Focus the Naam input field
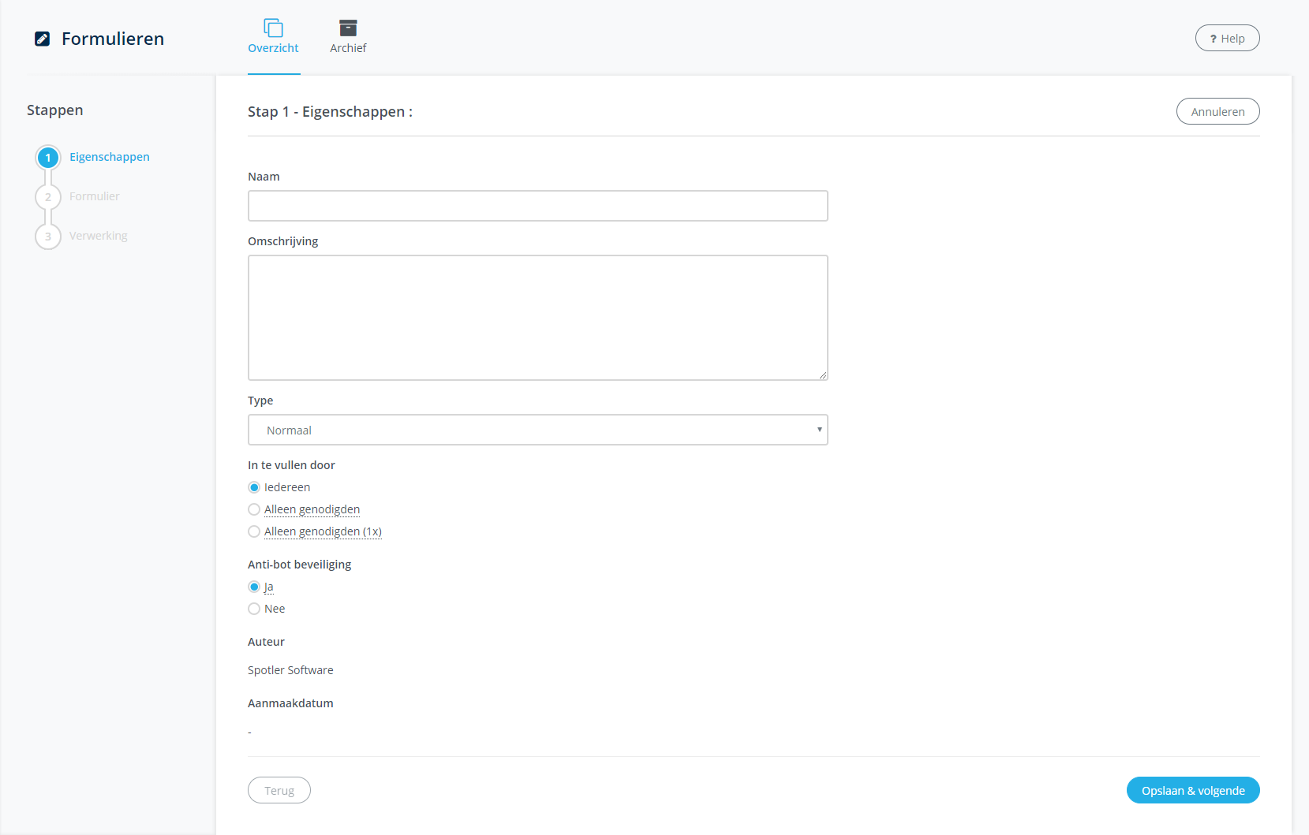 [x=537, y=206]
